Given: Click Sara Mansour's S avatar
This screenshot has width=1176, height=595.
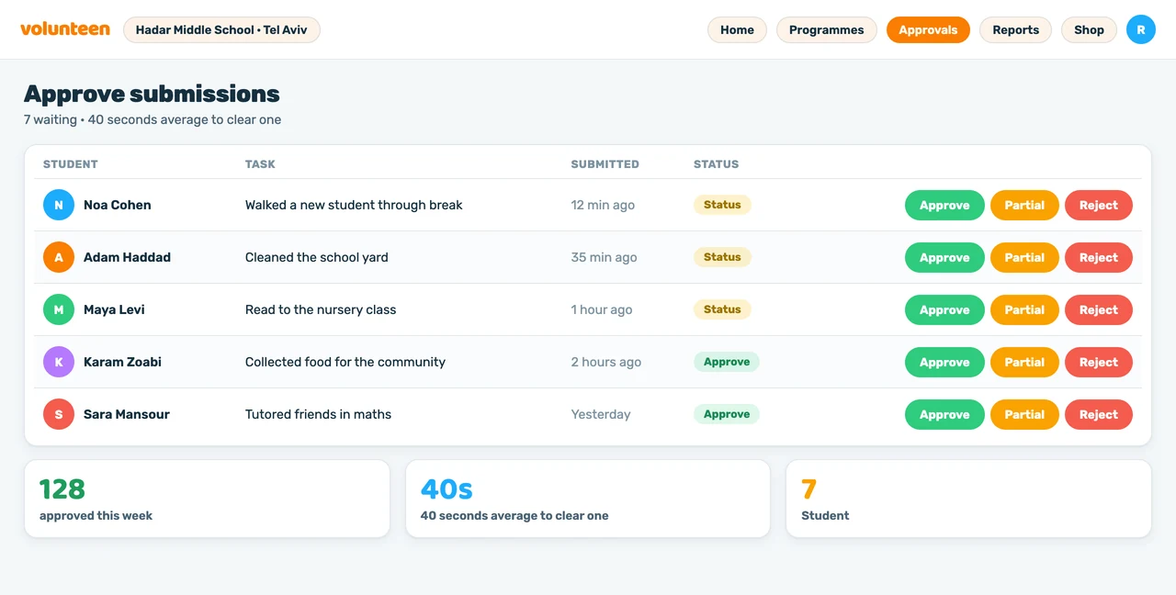Looking at the screenshot, I should pyautogui.click(x=59, y=414).
